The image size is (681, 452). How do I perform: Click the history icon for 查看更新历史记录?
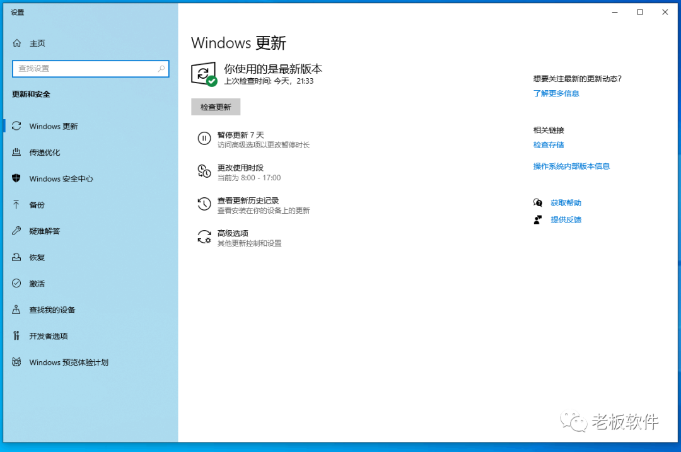pos(204,204)
